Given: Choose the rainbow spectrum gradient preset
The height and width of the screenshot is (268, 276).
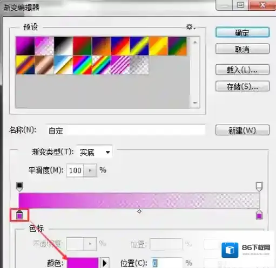Looking at the screenshot, I should 82,65.
